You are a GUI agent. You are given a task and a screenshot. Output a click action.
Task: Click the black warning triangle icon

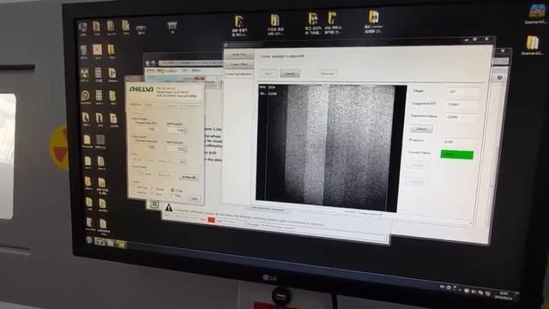169,208
